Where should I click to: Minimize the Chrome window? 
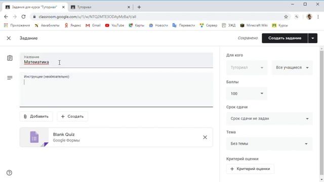(x=293, y=4)
